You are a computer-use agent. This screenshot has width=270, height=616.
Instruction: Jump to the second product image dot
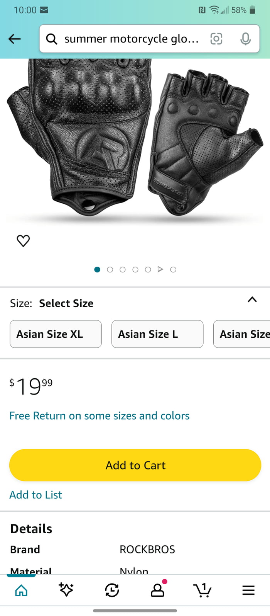pyautogui.click(x=110, y=269)
